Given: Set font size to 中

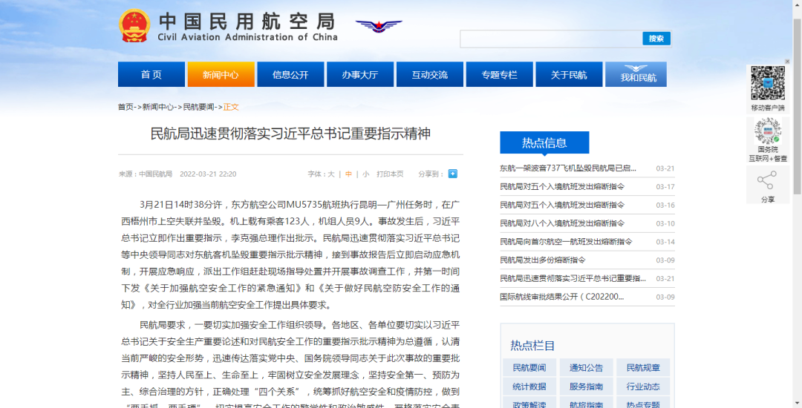Looking at the screenshot, I should tap(348, 174).
